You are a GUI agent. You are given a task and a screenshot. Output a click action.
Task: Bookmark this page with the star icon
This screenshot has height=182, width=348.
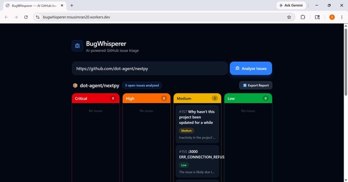[x=289, y=17]
